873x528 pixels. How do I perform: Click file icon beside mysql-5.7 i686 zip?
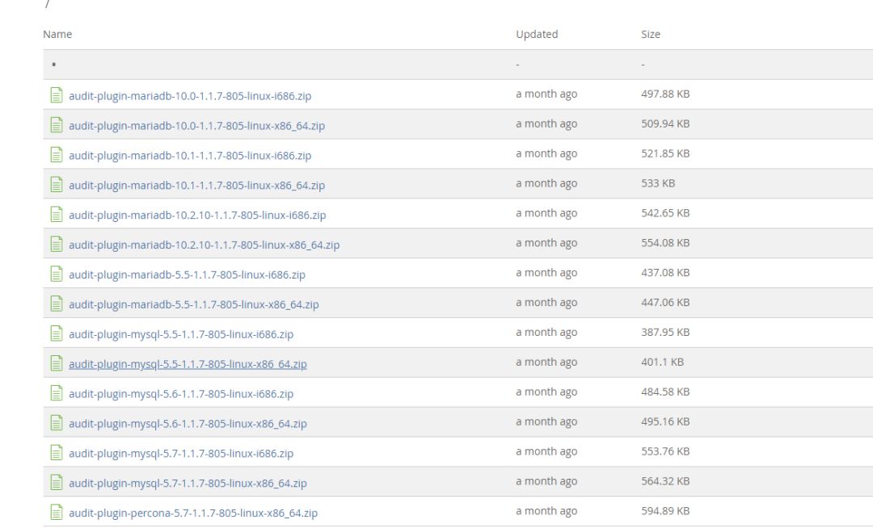pyautogui.click(x=57, y=452)
